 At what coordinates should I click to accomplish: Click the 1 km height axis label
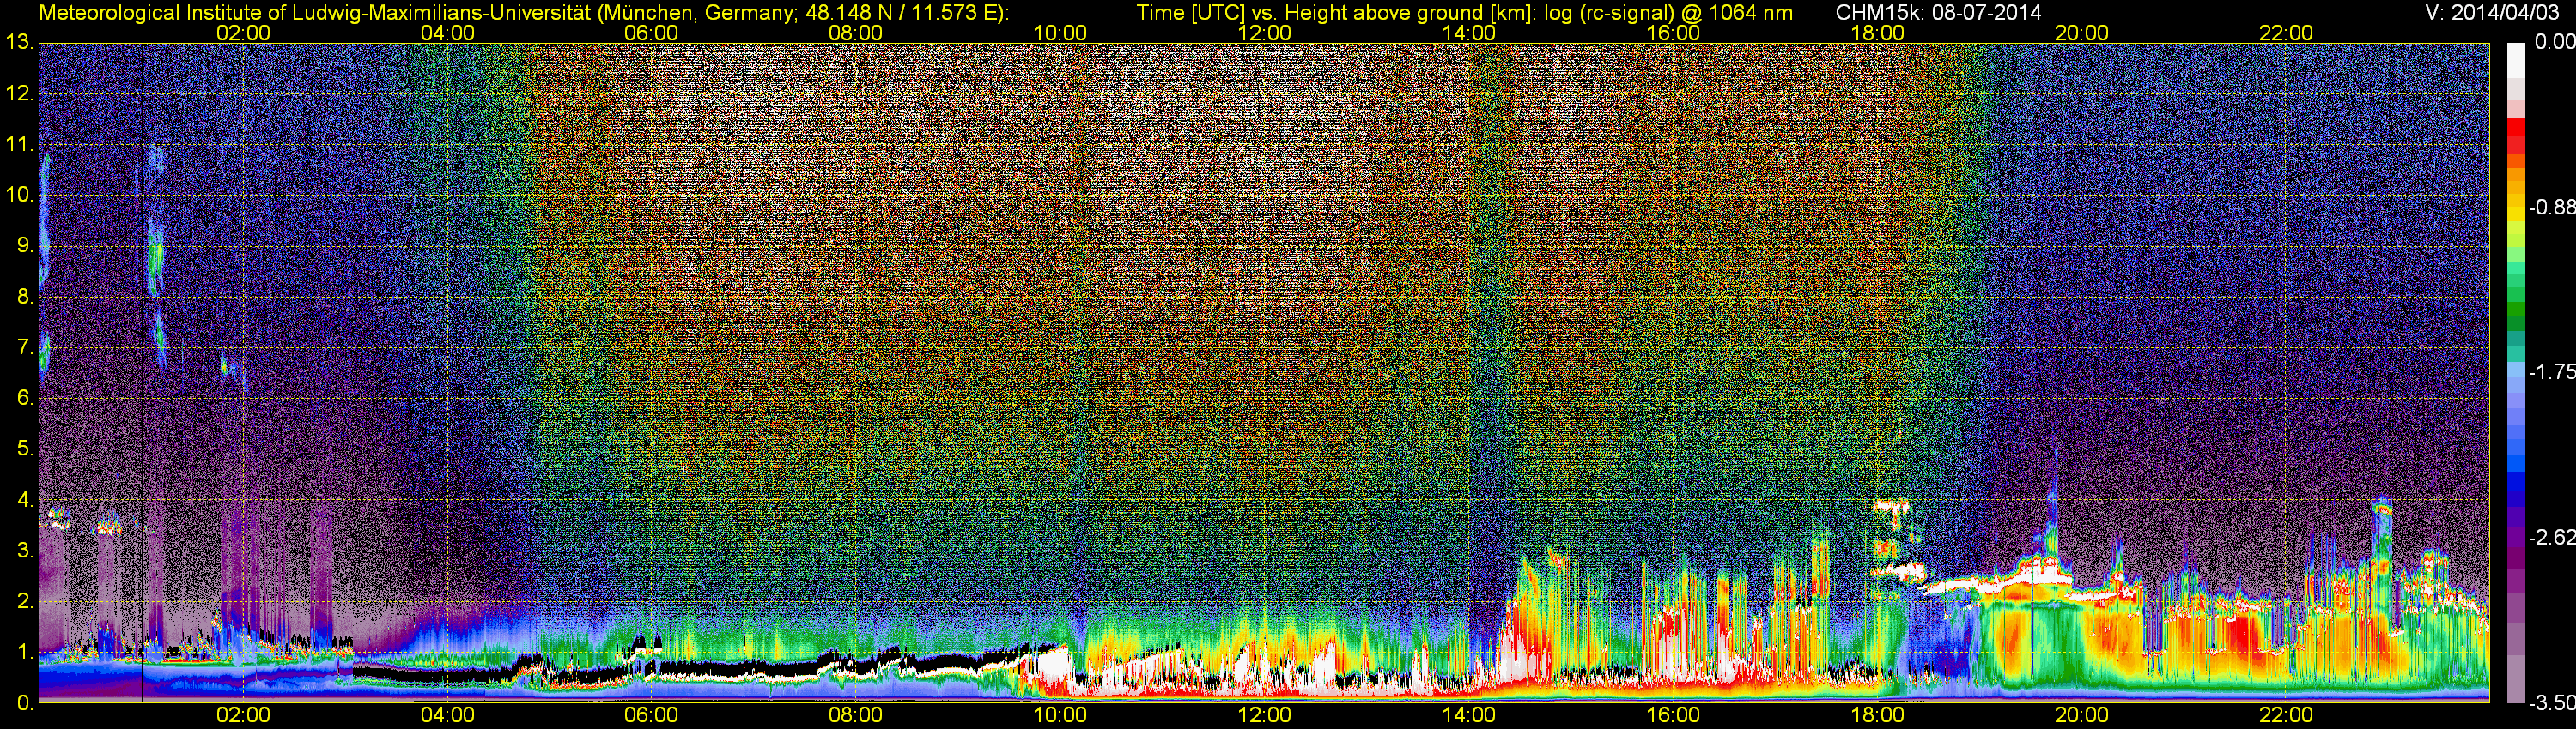(x=25, y=652)
